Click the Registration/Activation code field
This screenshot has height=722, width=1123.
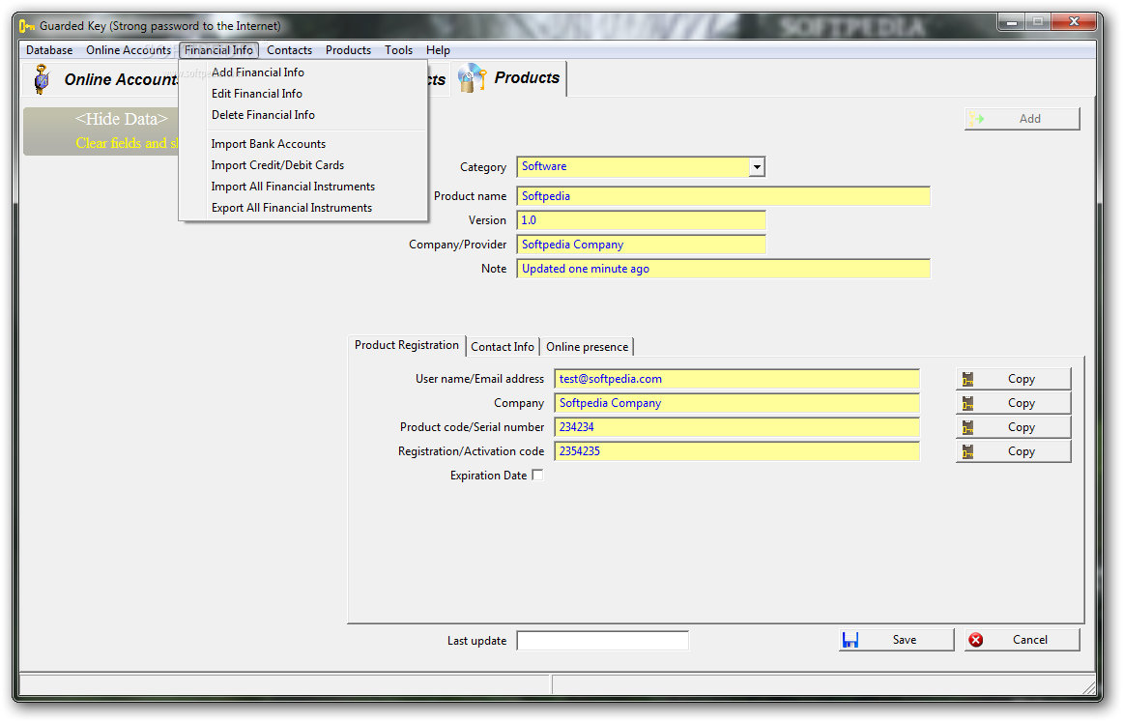(x=737, y=452)
